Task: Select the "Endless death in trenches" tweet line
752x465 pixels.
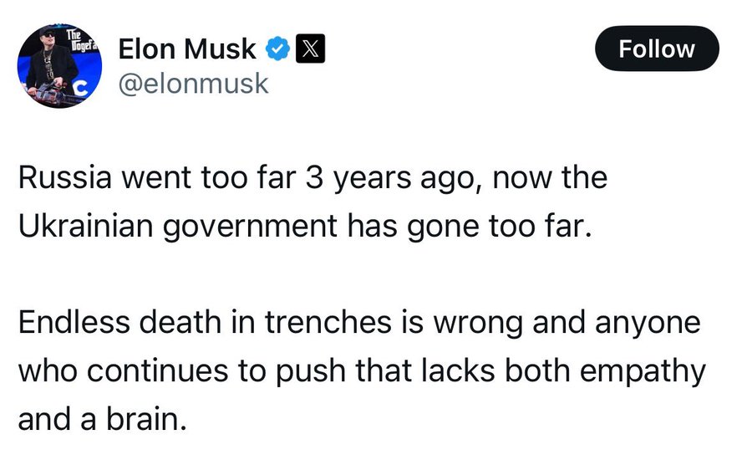Action: (x=359, y=322)
